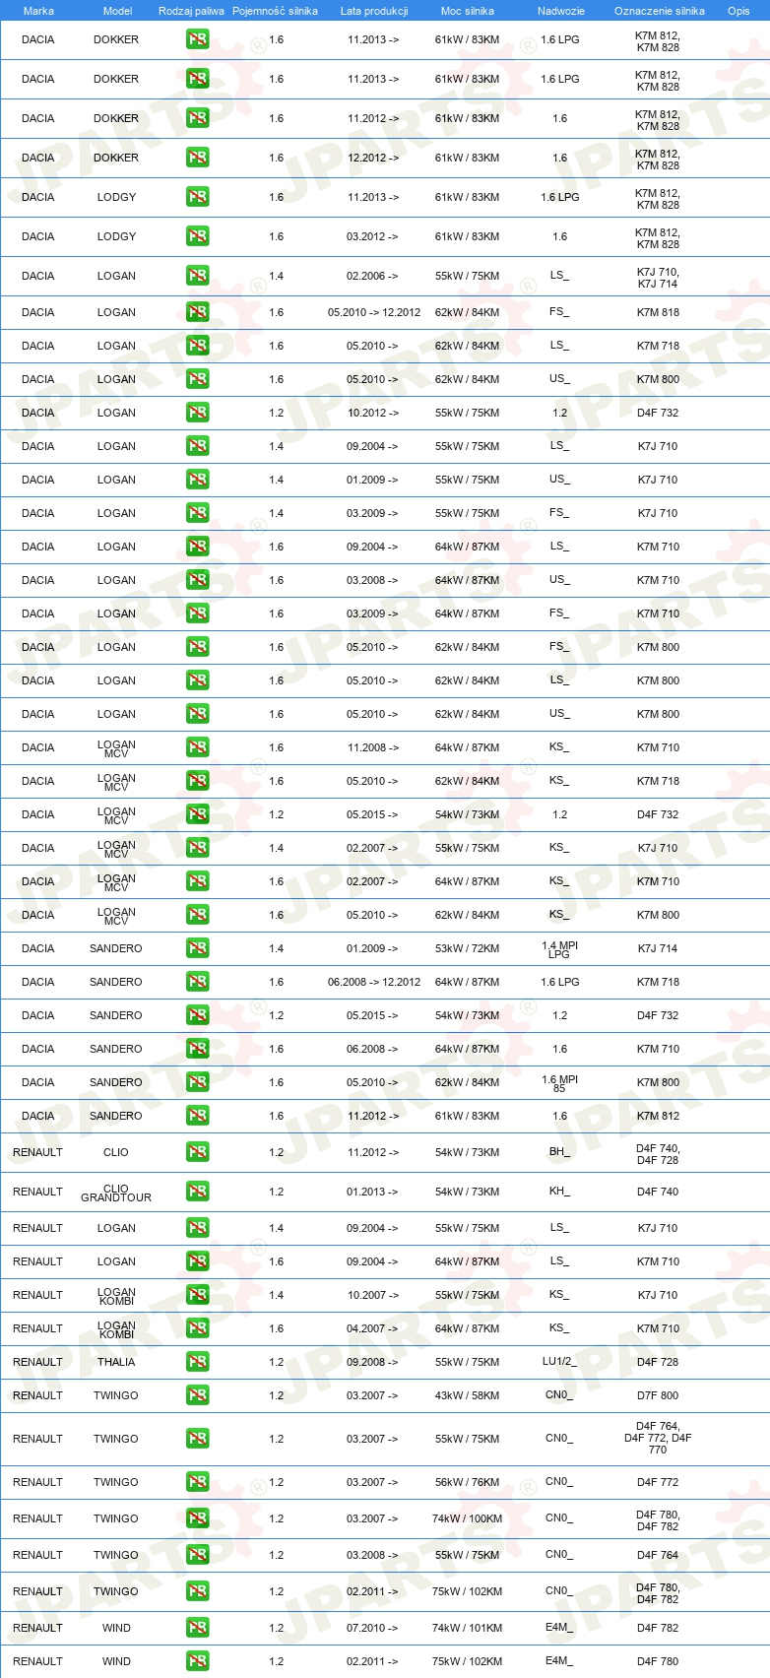Click the Moc silnika column header

[468, 11]
